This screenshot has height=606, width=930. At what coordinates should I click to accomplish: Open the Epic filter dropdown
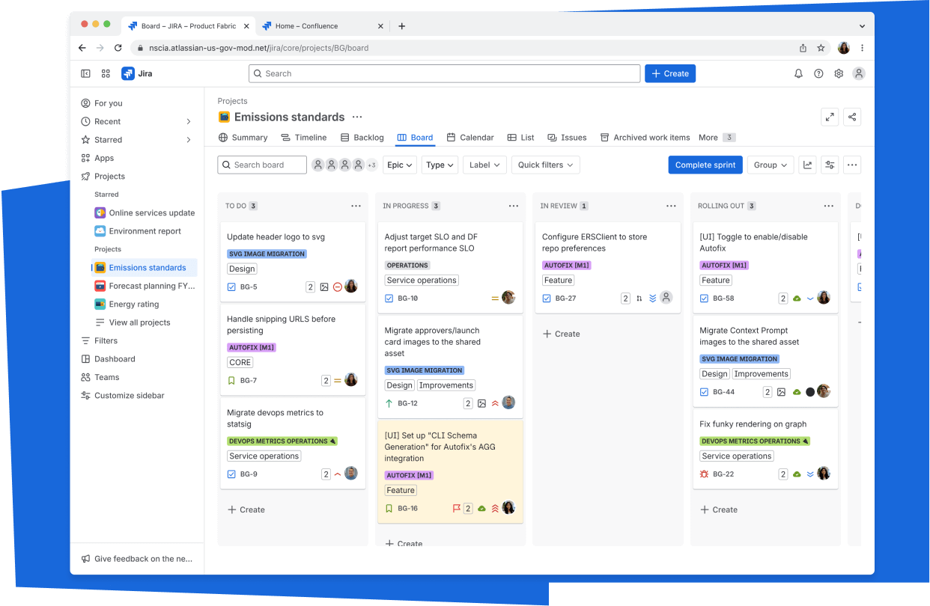point(399,165)
